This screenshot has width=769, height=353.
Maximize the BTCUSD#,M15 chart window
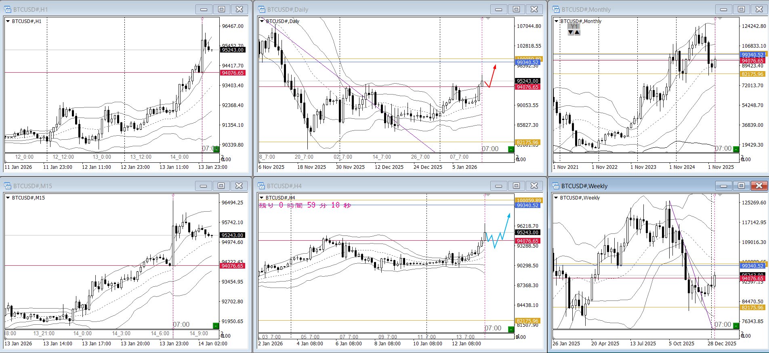pyautogui.click(x=221, y=186)
